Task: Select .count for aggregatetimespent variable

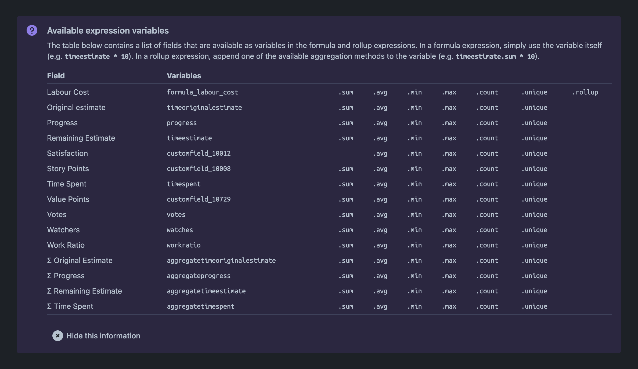Action: 487,306
